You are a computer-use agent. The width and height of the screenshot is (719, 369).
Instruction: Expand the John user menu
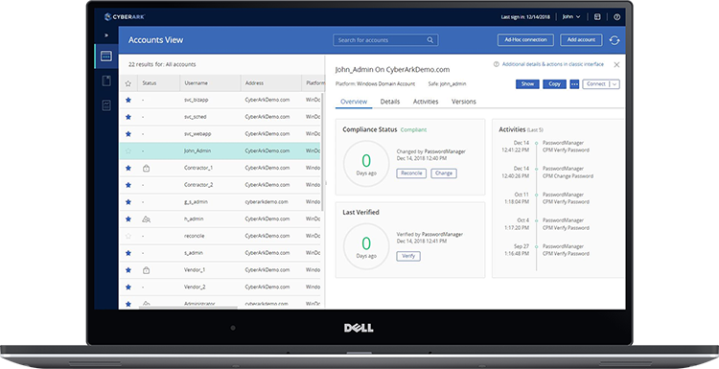(x=571, y=17)
